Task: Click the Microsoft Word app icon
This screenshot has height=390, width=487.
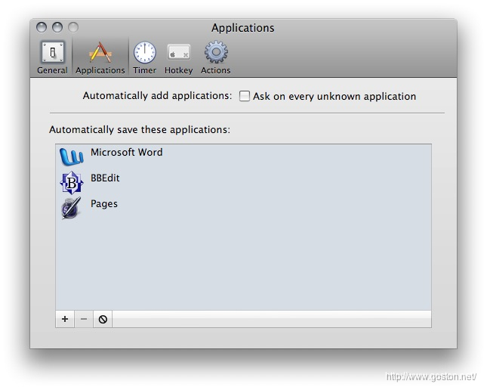Action: pos(71,156)
